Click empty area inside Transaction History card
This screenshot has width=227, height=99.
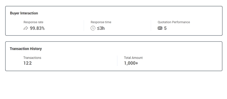tap(181, 61)
